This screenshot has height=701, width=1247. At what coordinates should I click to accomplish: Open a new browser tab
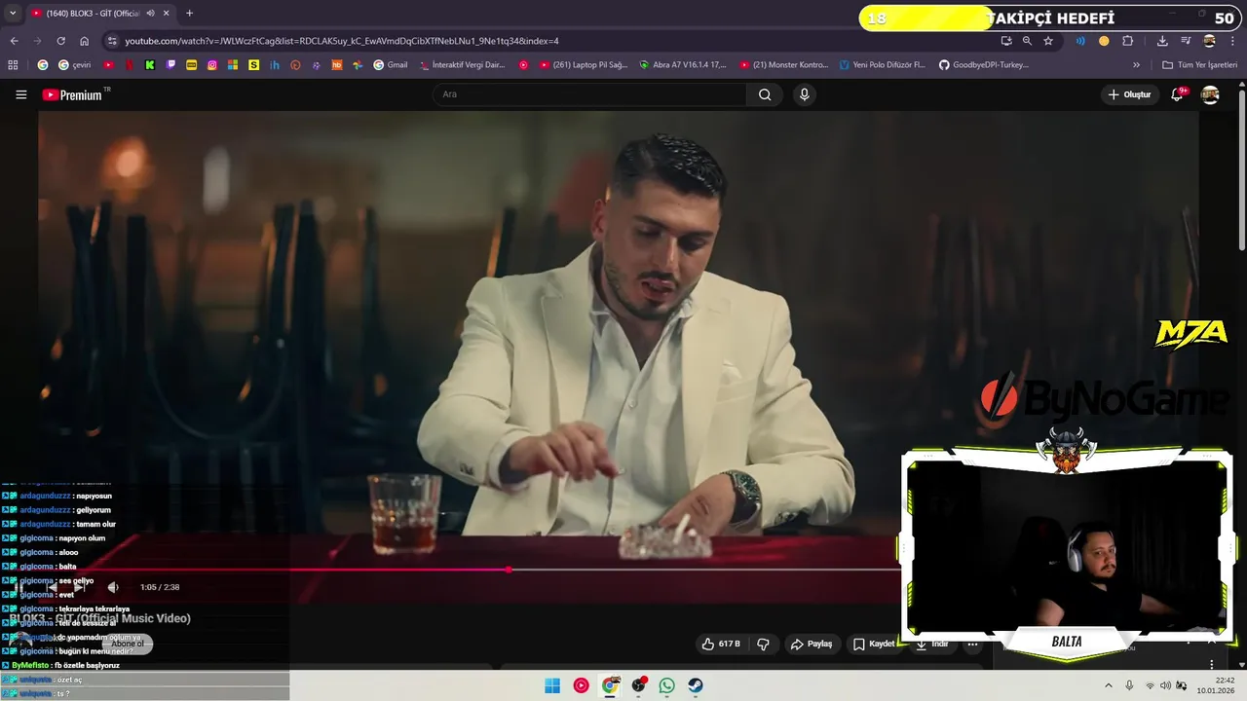(x=189, y=14)
